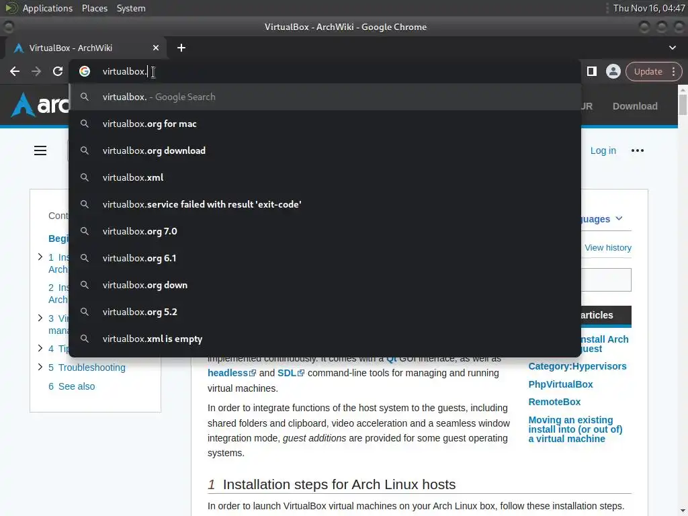Choose the virtualbox.xml suggestion

pyautogui.click(x=325, y=177)
